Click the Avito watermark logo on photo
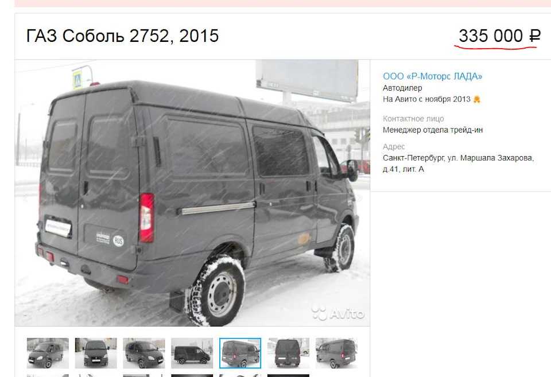551x377 pixels. pyautogui.click(x=338, y=313)
